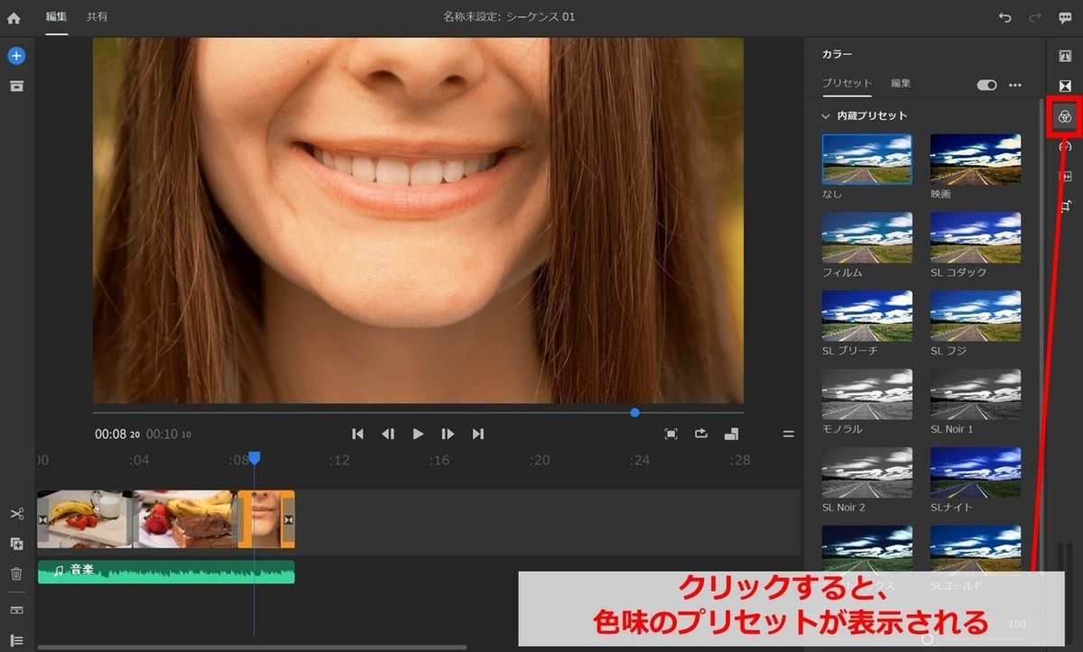This screenshot has width=1083, height=652.
Task: Click the undo arrow icon
Action: click(x=1005, y=17)
